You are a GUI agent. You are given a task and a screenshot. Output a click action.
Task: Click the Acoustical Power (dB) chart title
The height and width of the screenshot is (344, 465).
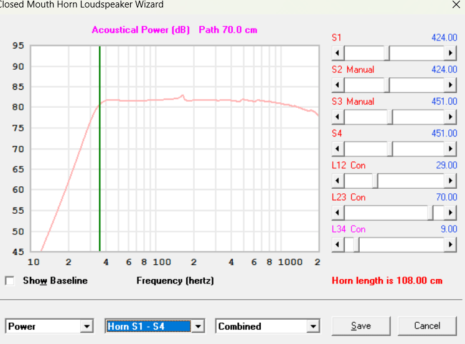point(141,30)
